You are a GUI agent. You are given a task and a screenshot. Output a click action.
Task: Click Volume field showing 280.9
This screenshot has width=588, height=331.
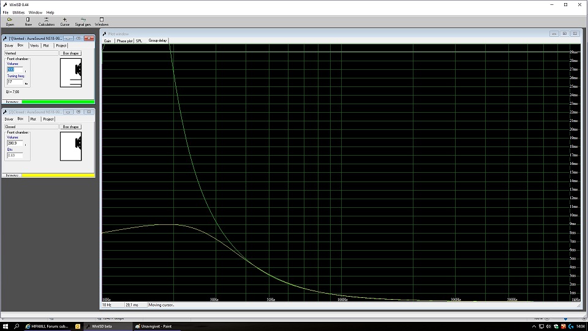point(15,143)
